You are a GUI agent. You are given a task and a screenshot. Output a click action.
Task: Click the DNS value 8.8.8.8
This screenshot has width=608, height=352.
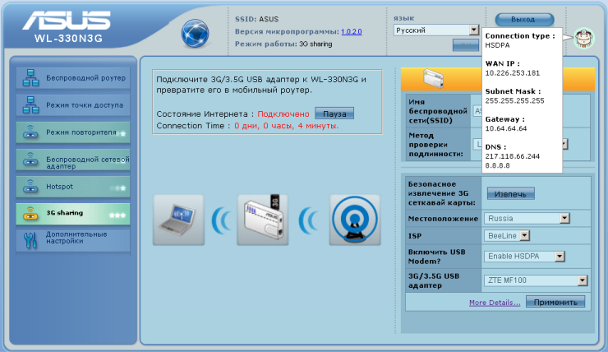[497, 165]
